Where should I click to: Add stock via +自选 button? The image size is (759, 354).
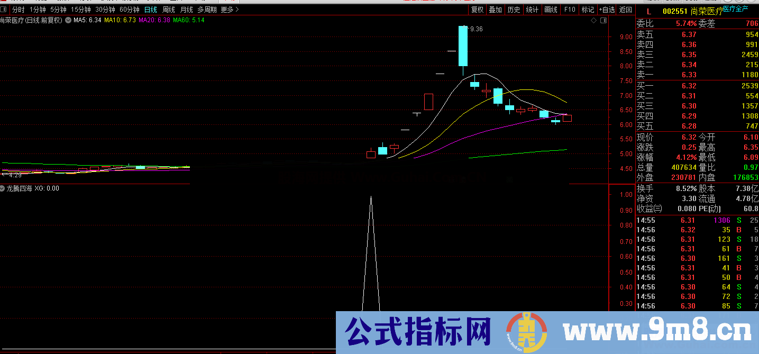pos(607,10)
